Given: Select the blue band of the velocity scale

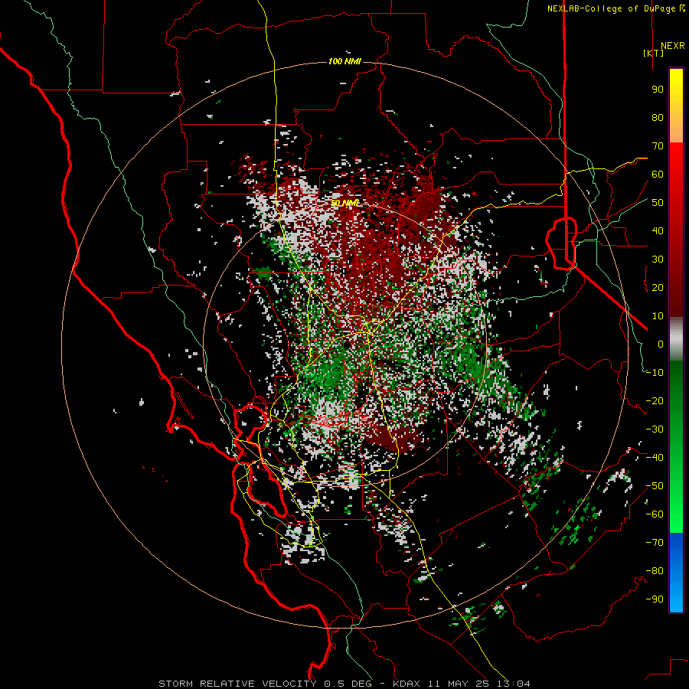Looking at the screenshot, I should coord(676,572).
